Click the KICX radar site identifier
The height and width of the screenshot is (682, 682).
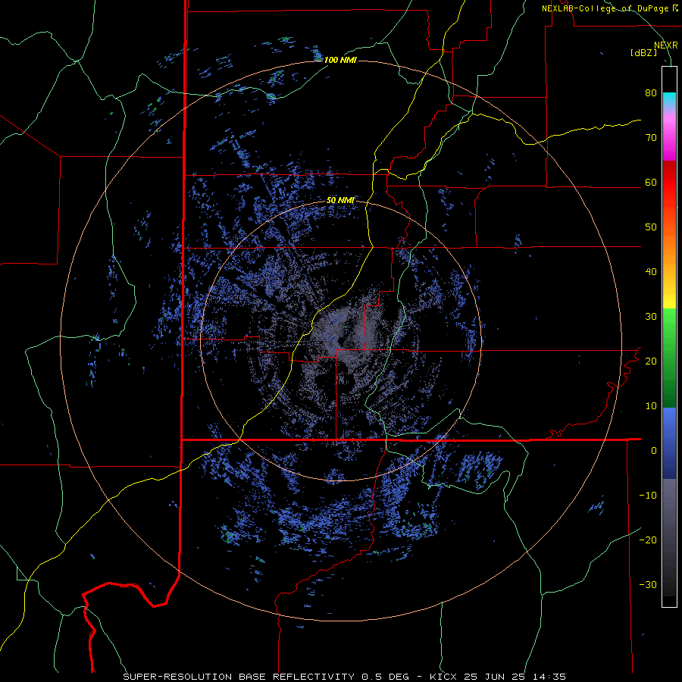(443, 677)
